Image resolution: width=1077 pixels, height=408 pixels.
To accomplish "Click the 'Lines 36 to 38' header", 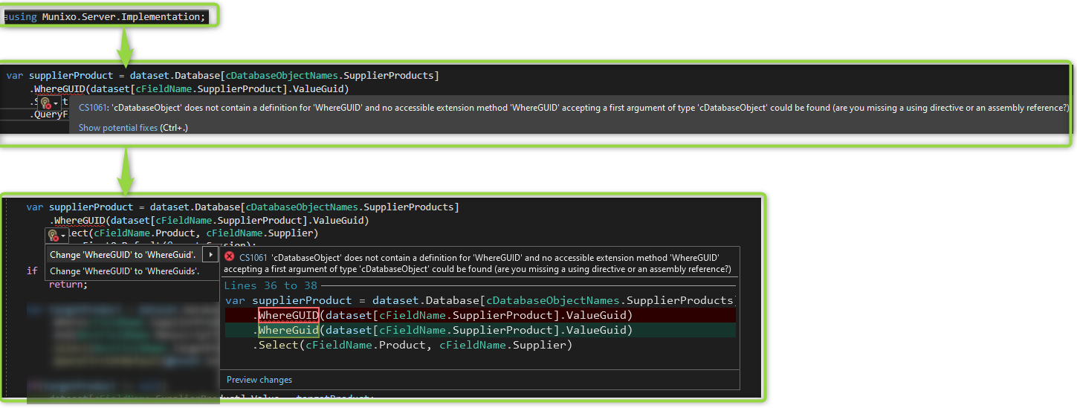I will [x=270, y=285].
